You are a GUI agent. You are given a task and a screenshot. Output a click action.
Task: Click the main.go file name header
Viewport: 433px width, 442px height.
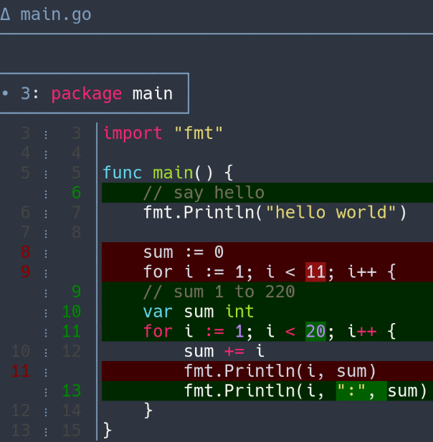click(56, 14)
